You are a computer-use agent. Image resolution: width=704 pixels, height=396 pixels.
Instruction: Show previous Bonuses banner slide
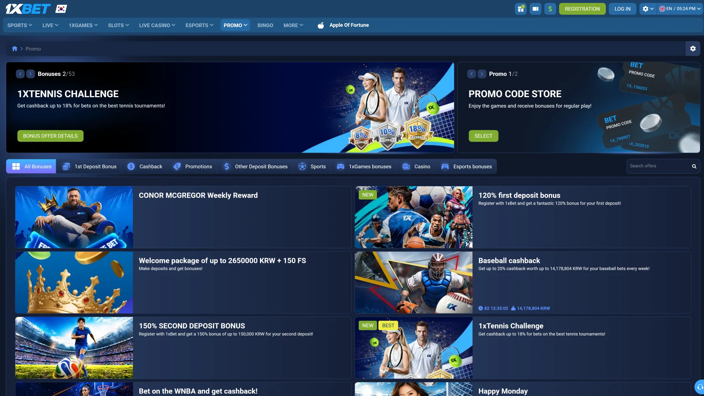coord(20,74)
